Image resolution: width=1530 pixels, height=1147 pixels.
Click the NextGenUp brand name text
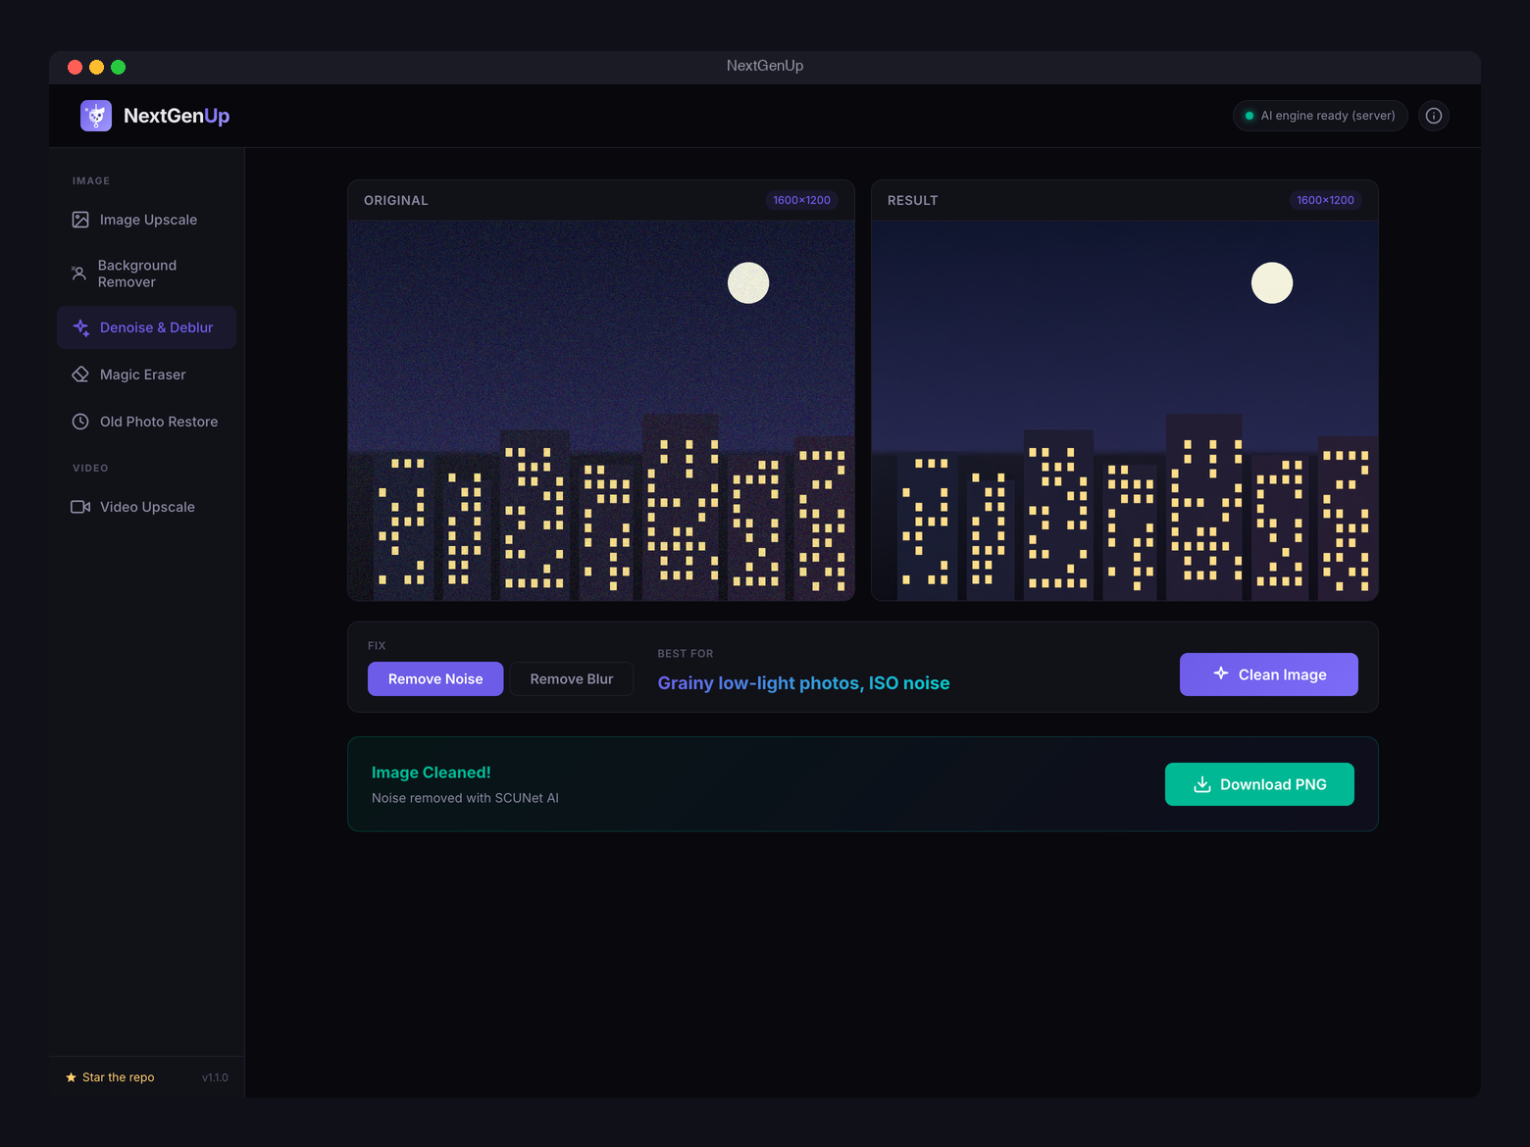177,116
